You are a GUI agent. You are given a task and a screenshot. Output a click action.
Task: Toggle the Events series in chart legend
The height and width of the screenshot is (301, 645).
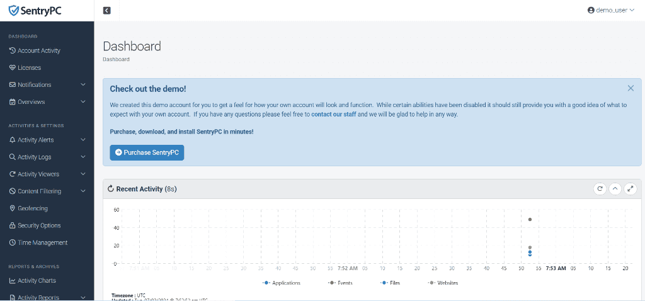coord(340,283)
